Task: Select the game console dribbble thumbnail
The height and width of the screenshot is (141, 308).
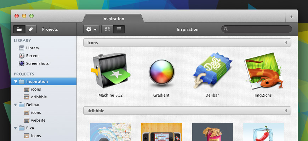Action: 161,132
